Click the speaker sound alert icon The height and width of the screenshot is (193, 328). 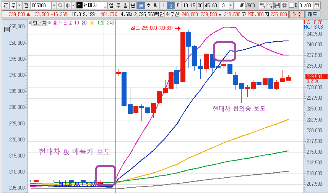(x=68, y=5)
